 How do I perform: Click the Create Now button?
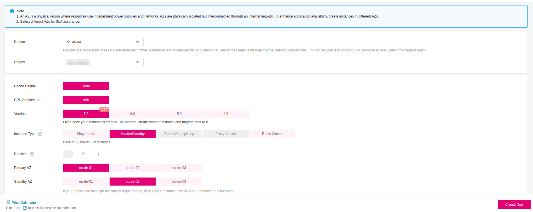coord(514,205)
